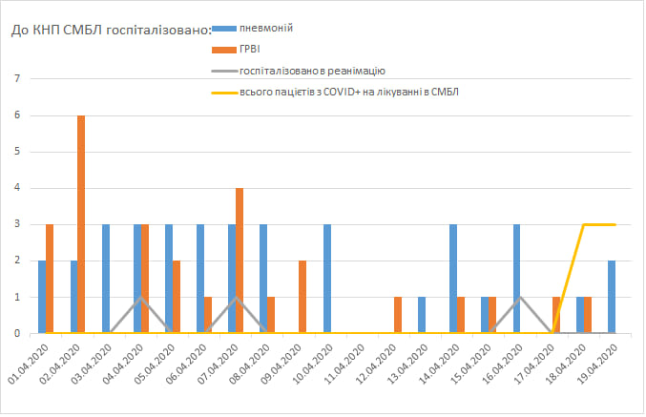The width and height of the screenshot is (646, 417).
Task: Click the value 7 on vertical axis
Action: (x=18, y=79)
